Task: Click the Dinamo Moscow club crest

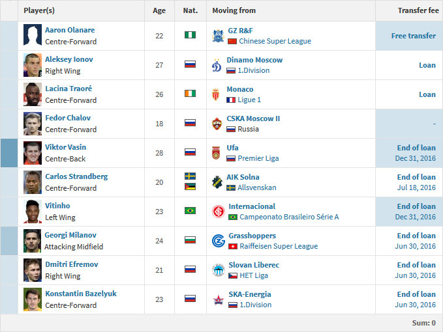Action: pos(217,65)
